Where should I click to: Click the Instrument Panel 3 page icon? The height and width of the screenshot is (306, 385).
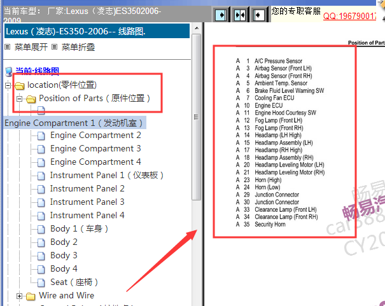[41, 202]
